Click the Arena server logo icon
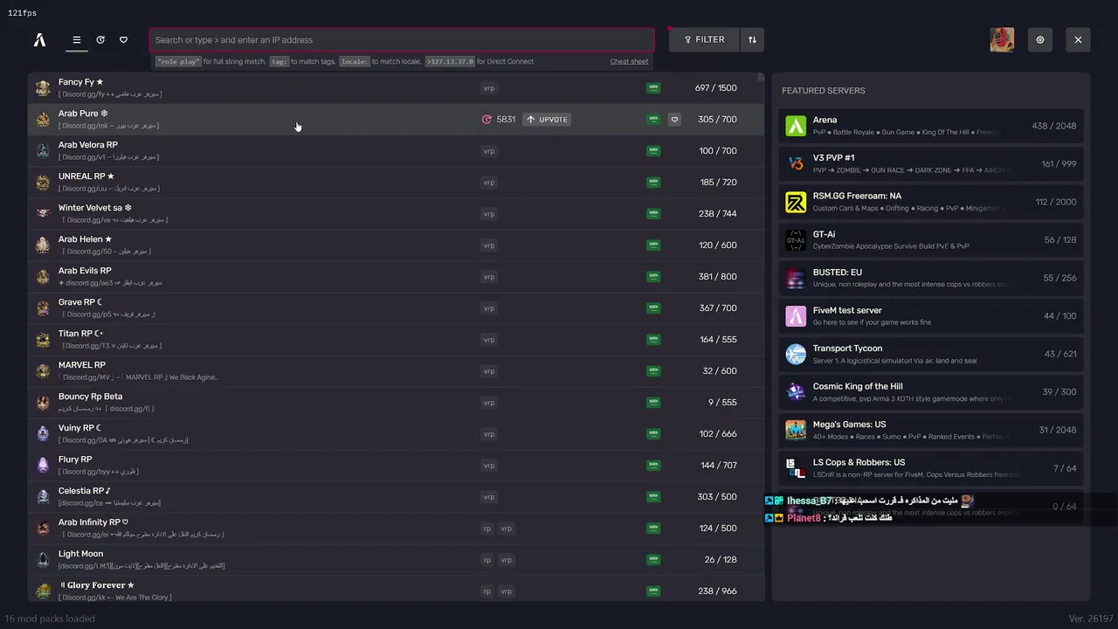Image resolution: width=1118 pixels, height=629 pixels. point(796,126)
